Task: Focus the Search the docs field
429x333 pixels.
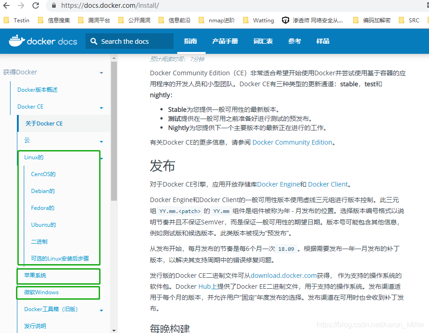Action: pyautogui.click(x=129, y=41)
